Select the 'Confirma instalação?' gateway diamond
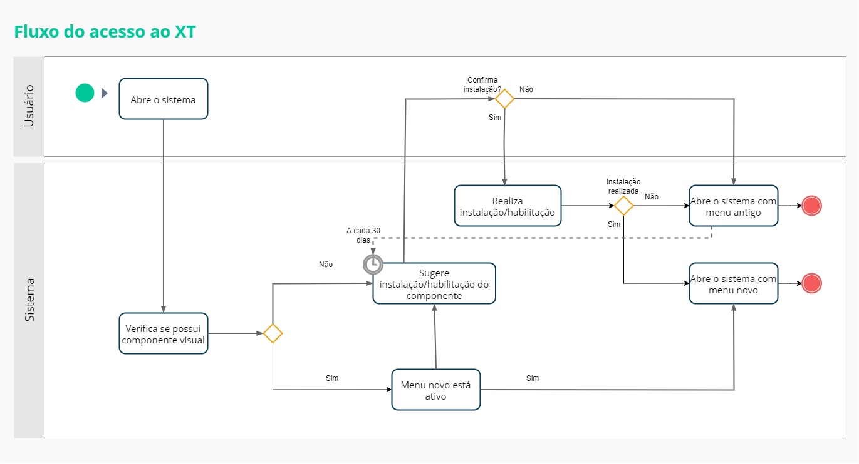 (x=504, y=99)
